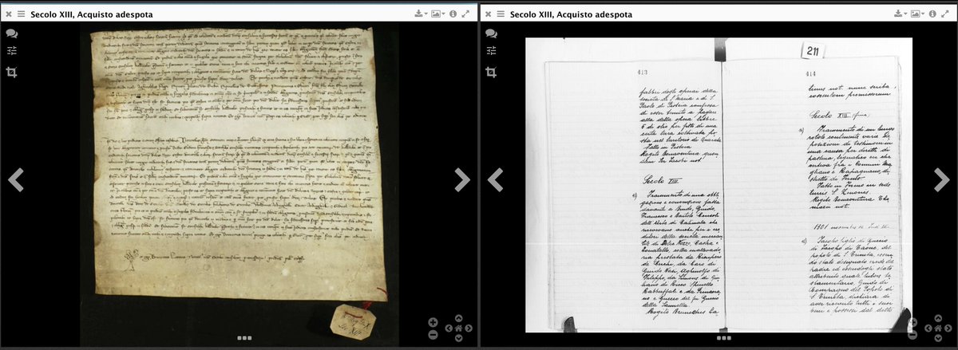
Task: Toggle annotations layer in left window
Action: (12, 33)
